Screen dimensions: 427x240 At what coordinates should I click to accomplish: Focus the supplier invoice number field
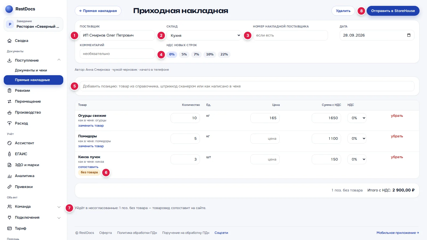tap(290, 35)
